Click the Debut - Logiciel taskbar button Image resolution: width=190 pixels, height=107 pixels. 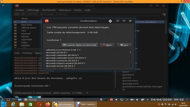(x=86, y=104)
